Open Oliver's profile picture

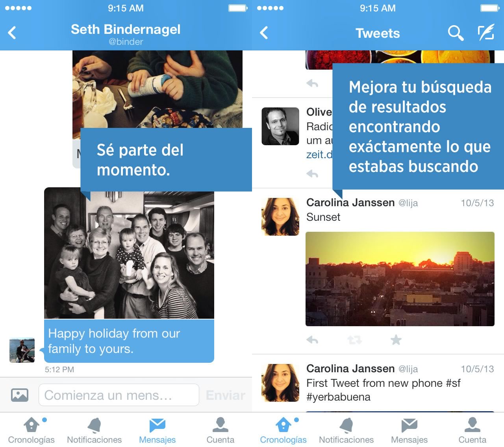[280, 126]
